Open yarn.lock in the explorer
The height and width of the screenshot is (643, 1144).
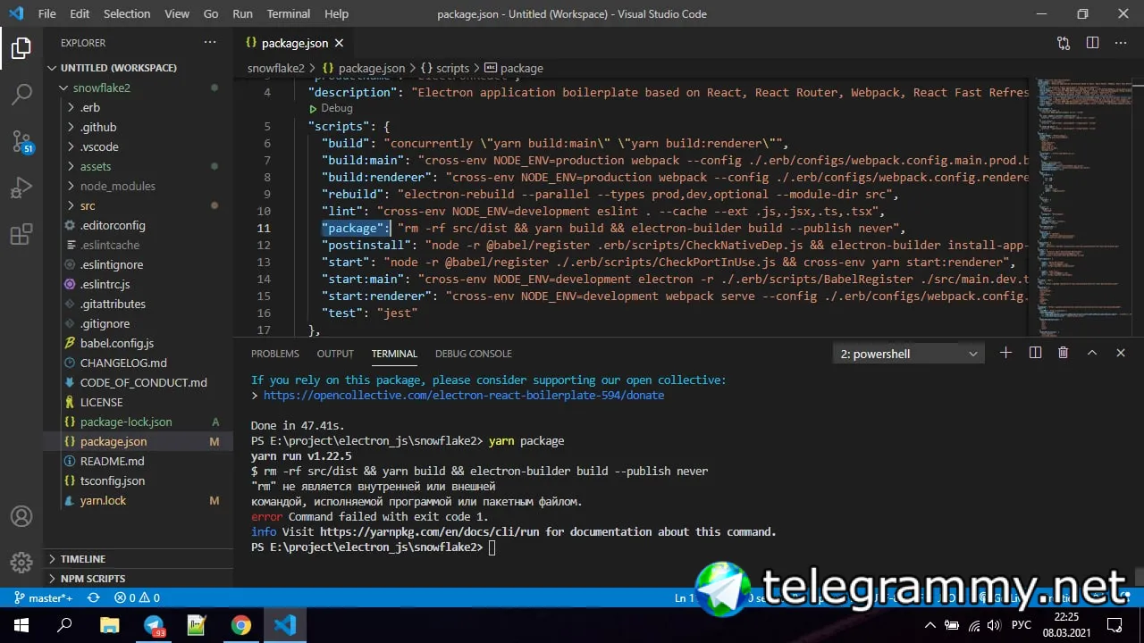[139, 500]
